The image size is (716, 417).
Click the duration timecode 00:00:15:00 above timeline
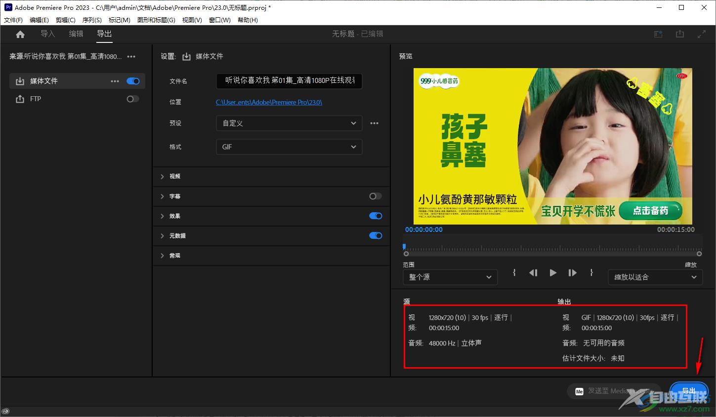[x=675, y=229]
